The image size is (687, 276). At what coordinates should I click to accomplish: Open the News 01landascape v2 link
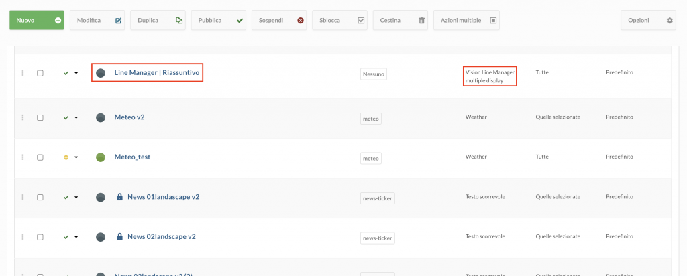[x=164, y=197]
